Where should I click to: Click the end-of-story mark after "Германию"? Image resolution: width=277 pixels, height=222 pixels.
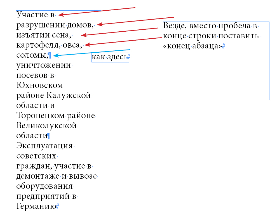(x=58, y=206)
